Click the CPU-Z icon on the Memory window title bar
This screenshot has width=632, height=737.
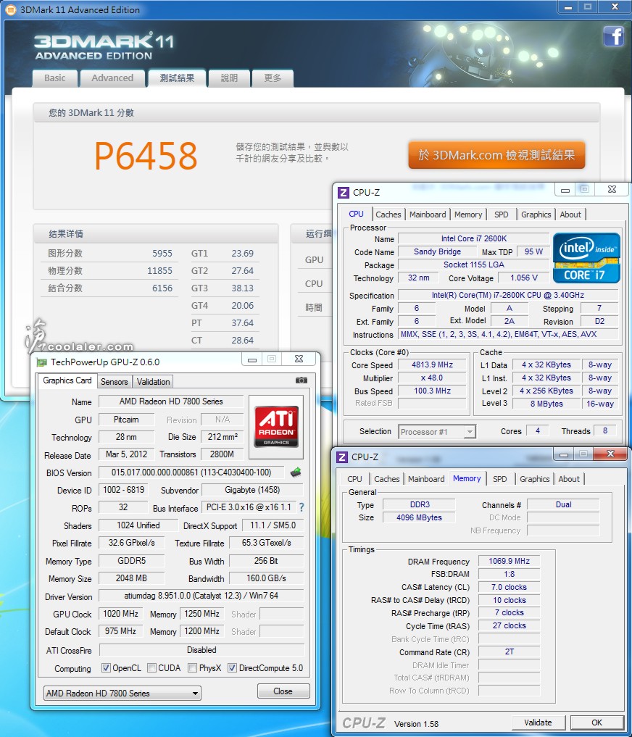(x=342, y=457)
